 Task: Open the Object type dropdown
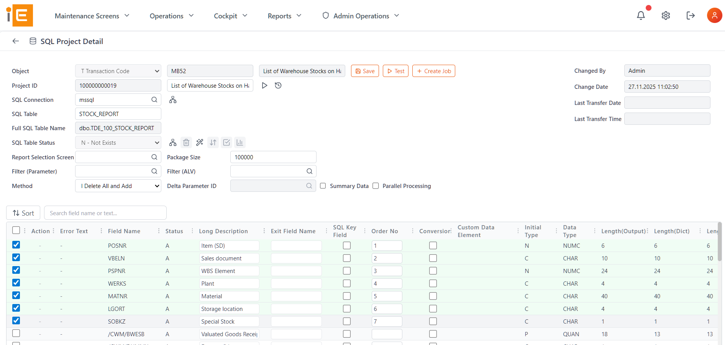click(118, 71)
